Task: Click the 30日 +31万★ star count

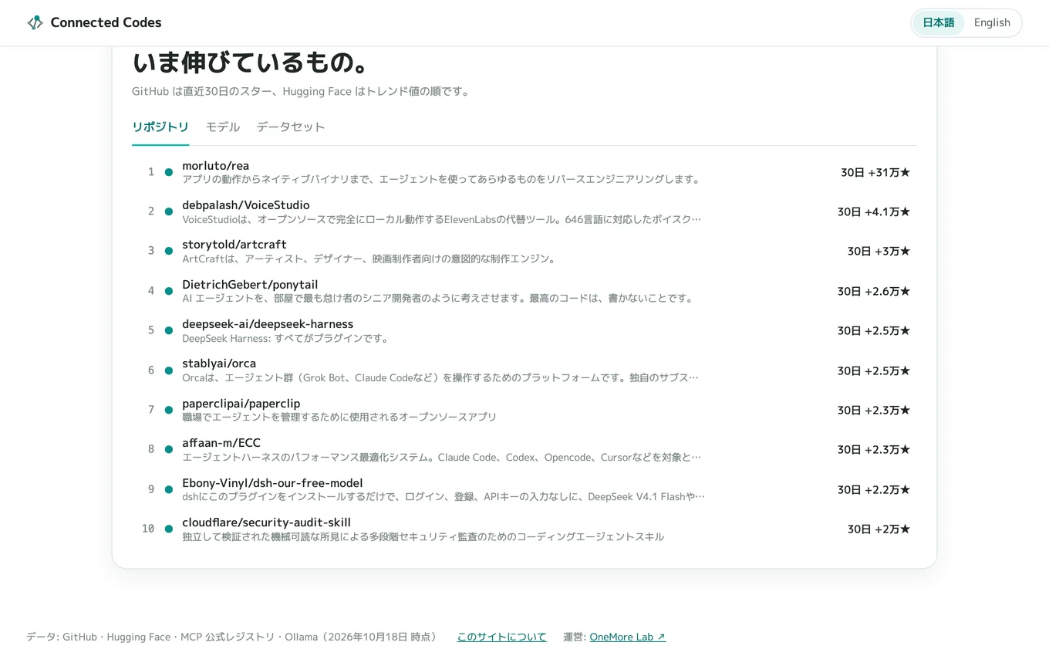Action: [875, 172]
